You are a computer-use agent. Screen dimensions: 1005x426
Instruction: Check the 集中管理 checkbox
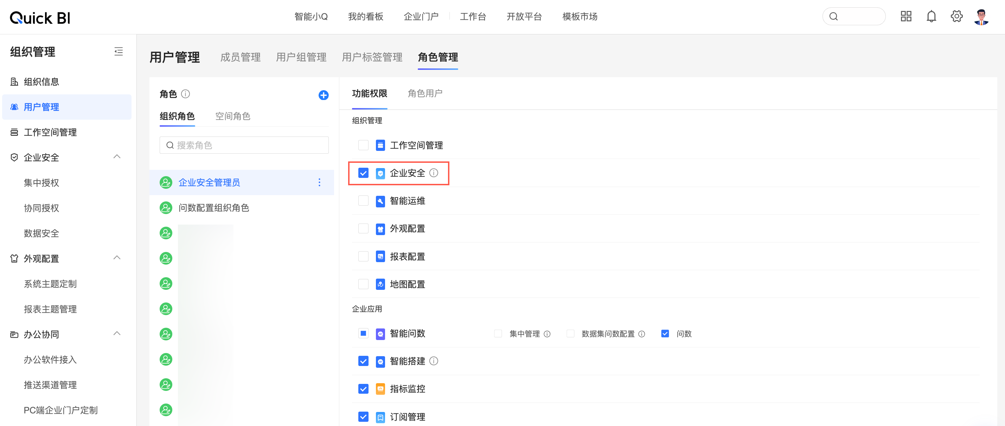tap(498, 333)
